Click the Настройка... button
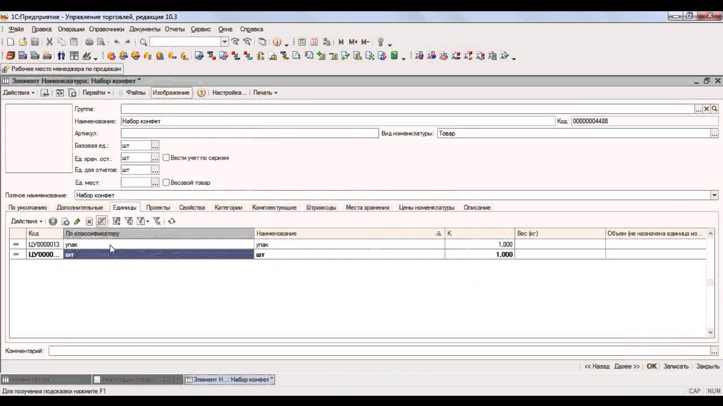The image size is (723, 406). [229, 92]
